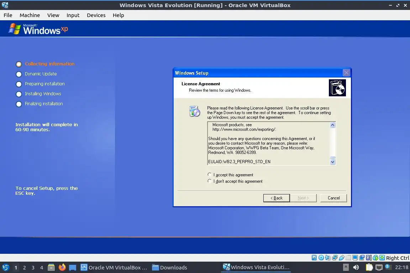
Task: Click the hard disk activity status icon
Action: point(314,258)
